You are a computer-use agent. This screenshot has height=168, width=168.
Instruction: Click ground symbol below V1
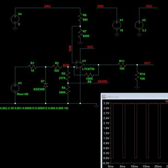point(116,35)
